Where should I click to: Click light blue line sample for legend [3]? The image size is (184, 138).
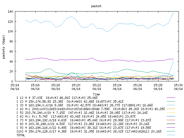coord(171,105)
